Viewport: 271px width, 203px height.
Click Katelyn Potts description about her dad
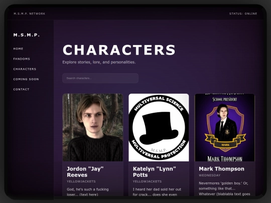[157, 192]
